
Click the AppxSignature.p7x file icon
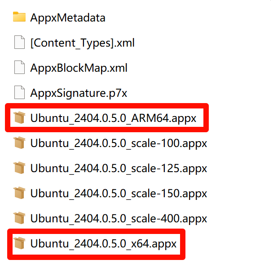[x=19, y=93]
